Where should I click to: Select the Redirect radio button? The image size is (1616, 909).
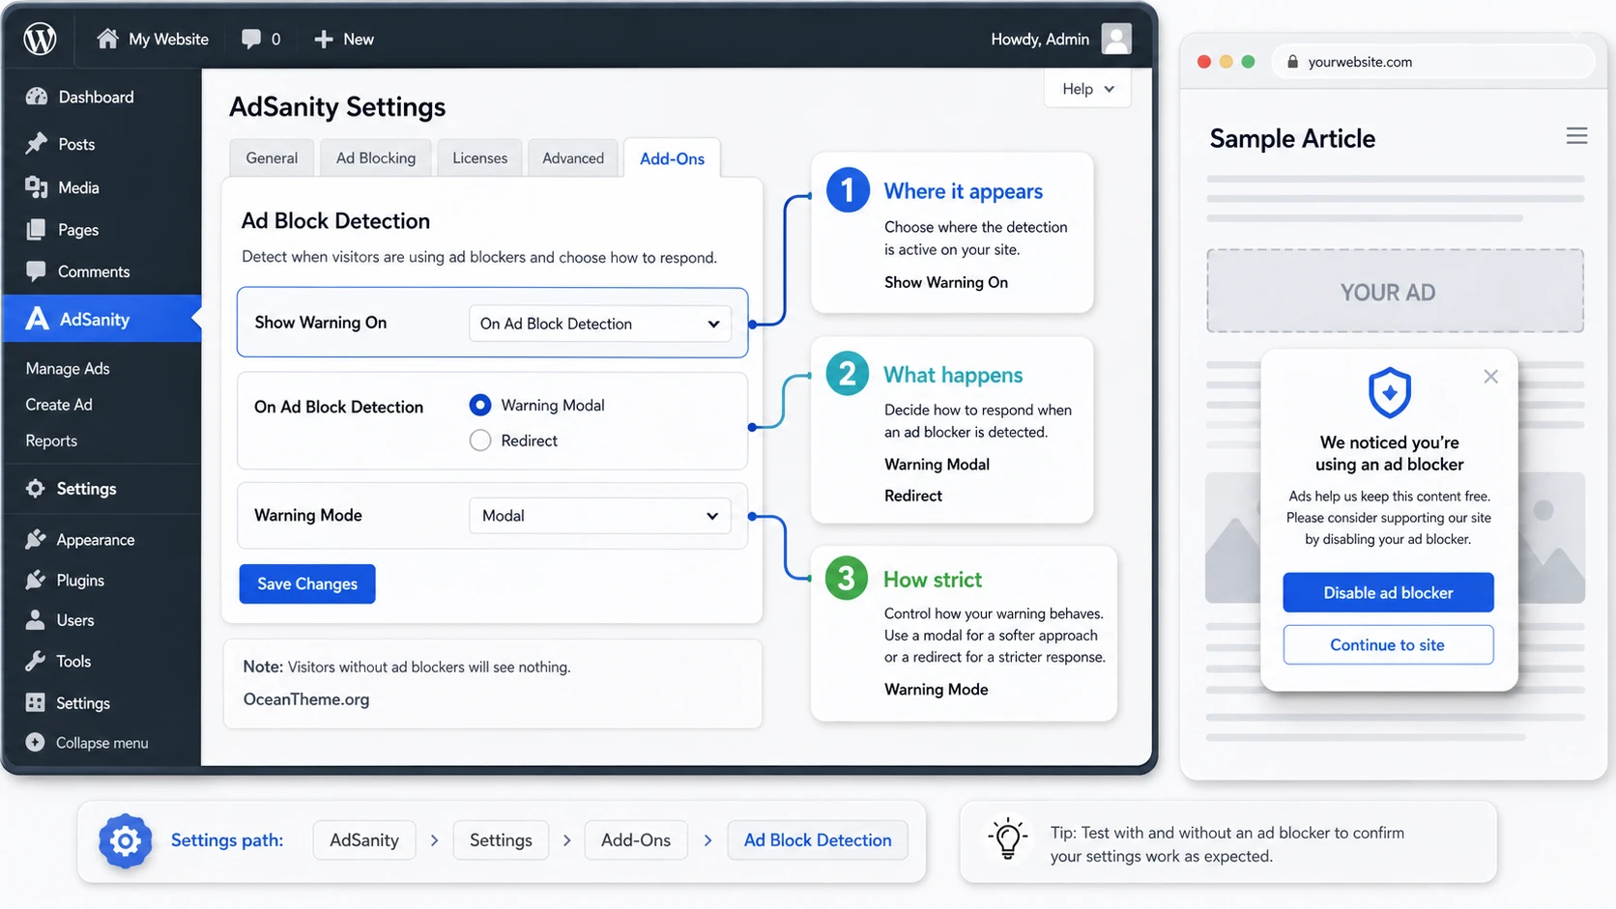pos(480,440)
